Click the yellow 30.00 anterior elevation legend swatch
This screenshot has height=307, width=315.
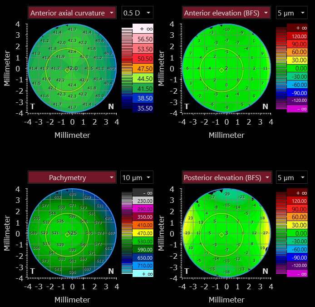(298, 59)
